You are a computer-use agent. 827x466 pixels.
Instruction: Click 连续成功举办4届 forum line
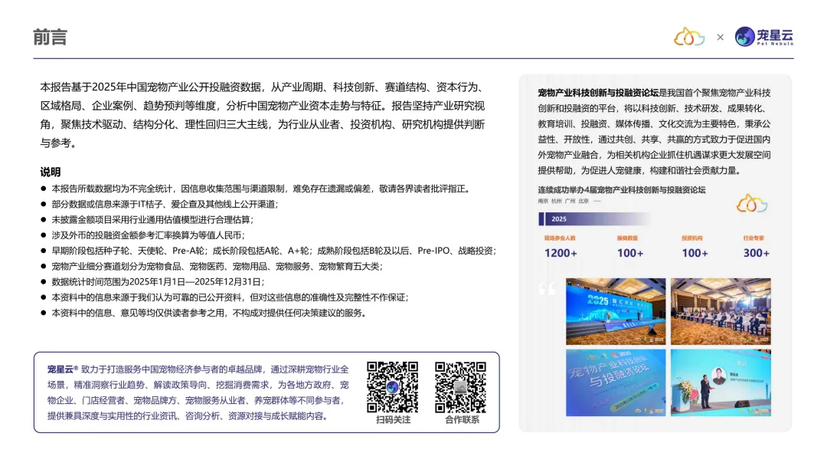[x=621, y=190]
